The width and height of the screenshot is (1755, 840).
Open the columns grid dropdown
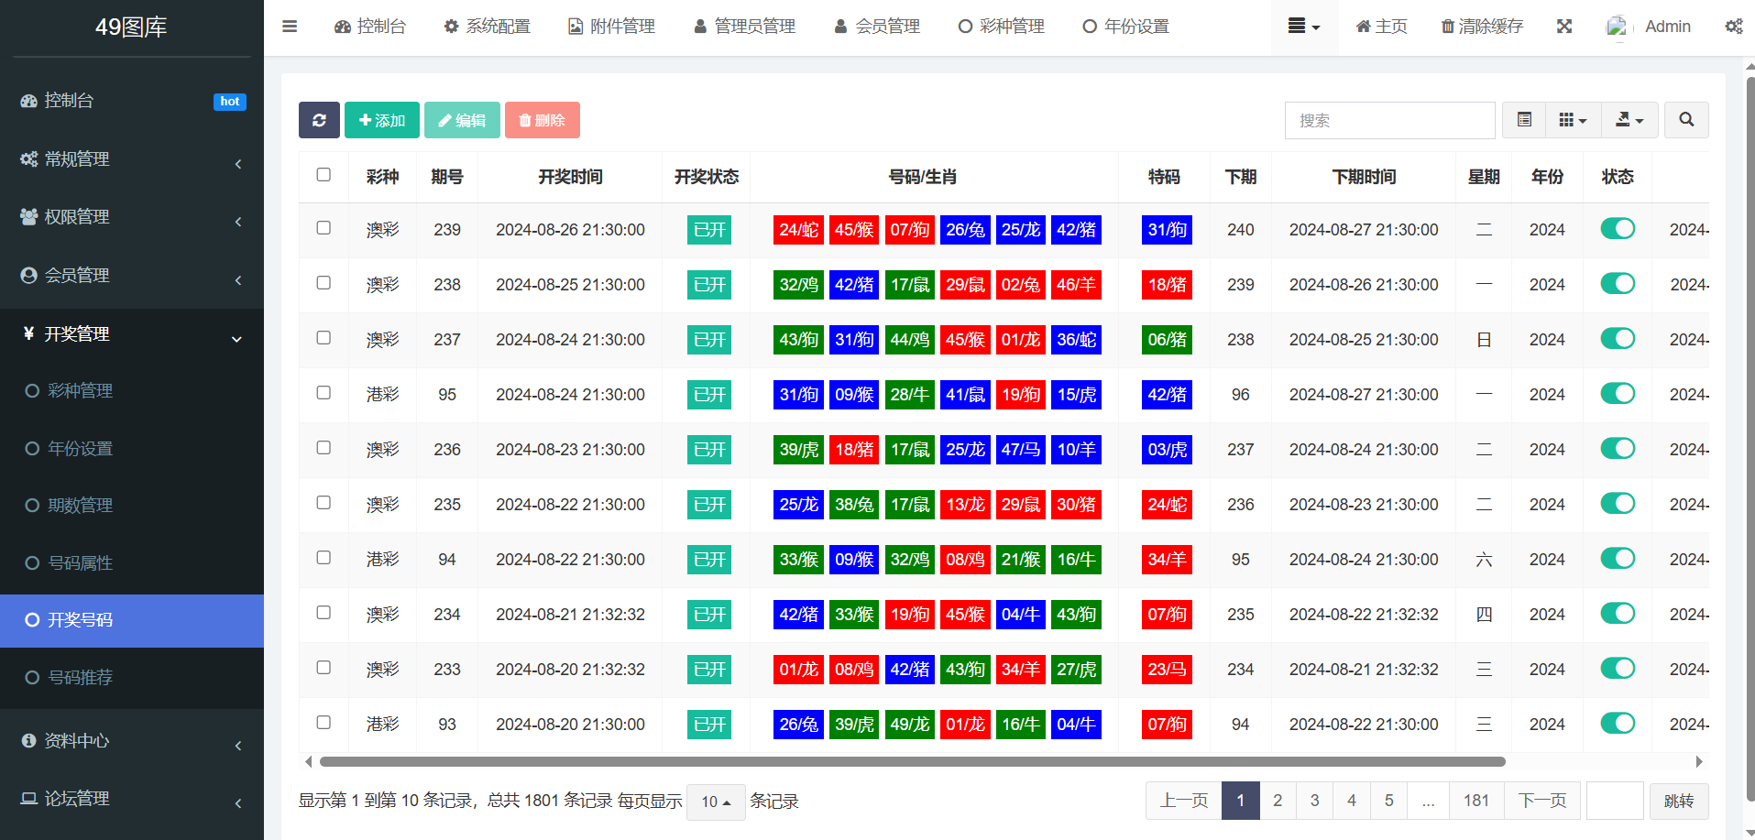1573,120
